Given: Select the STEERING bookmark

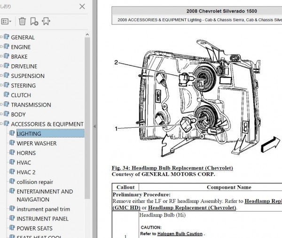Looking at the screenshot, I should coord(23,85).
